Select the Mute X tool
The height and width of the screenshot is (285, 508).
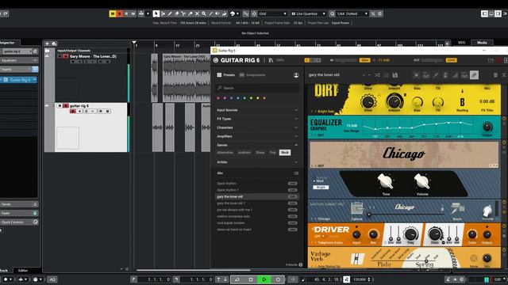click(x=197, y=13)
